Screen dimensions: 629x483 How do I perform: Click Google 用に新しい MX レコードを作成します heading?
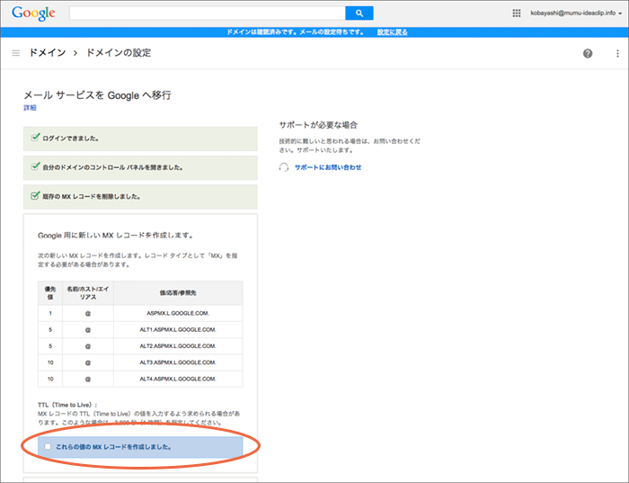click(116, 236)
